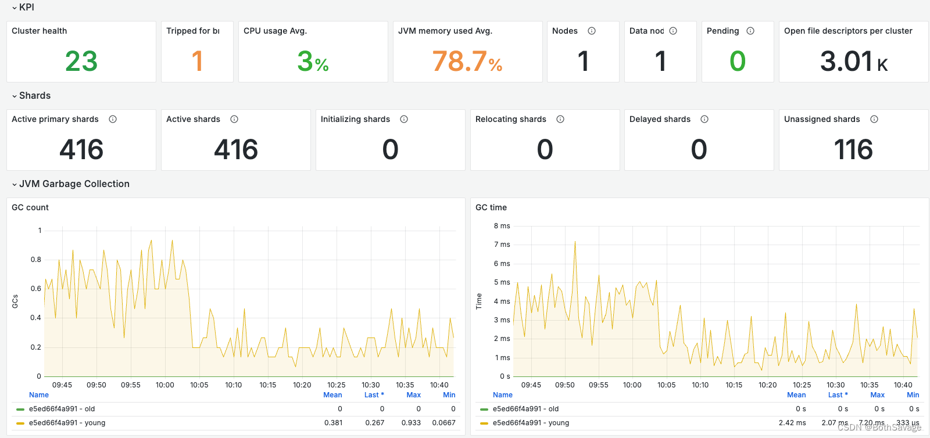The width and height of the screenshot is (930, 438).
Task: Click the GC count panel title
Action: coord(30,207)
